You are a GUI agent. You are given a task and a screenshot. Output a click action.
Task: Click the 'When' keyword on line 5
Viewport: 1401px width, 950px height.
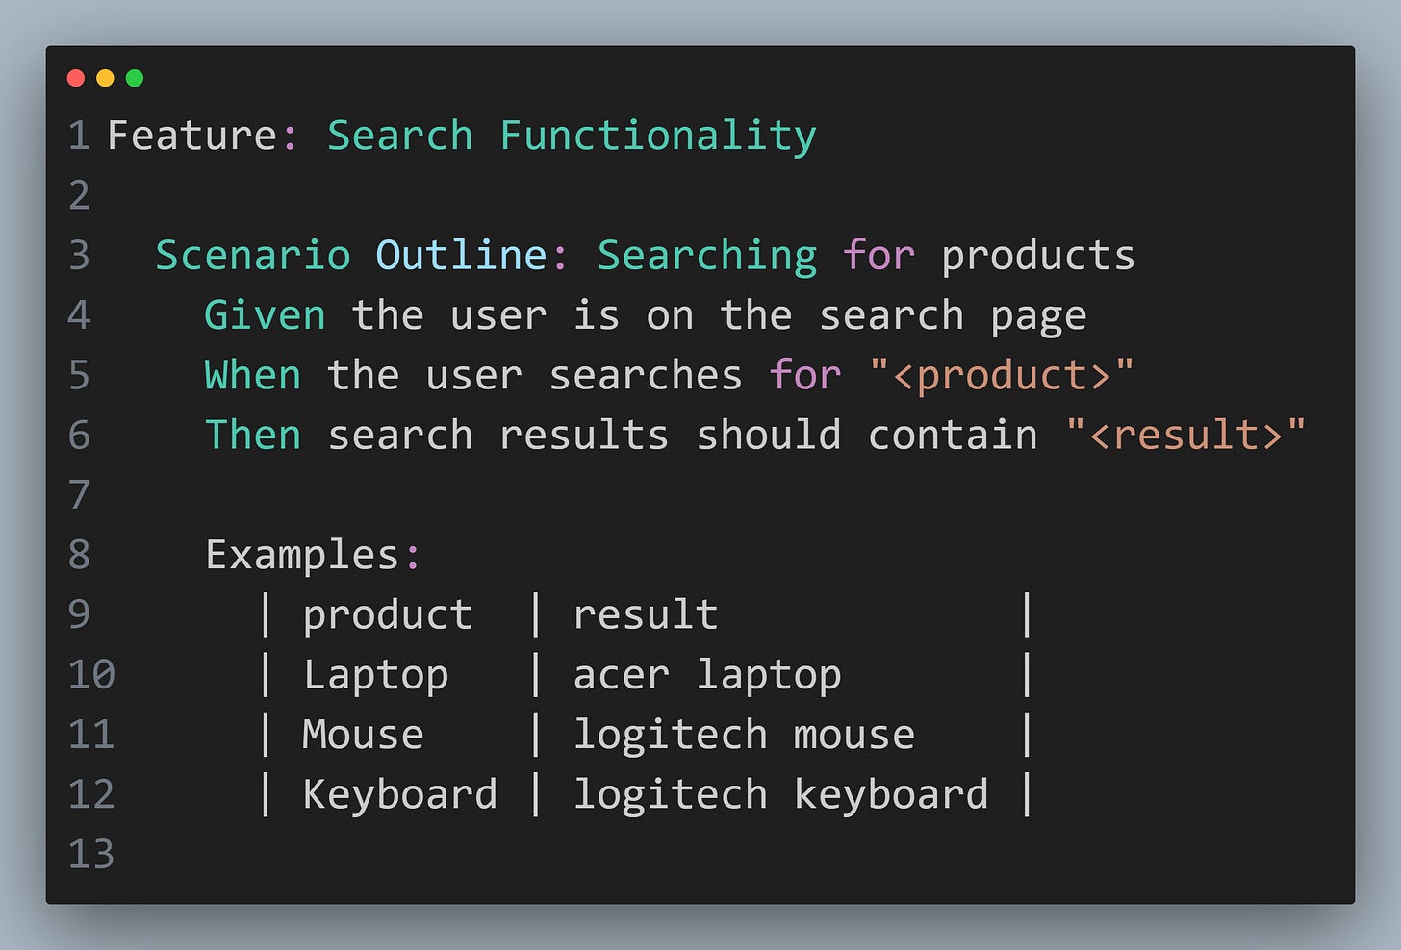point(253,375)
